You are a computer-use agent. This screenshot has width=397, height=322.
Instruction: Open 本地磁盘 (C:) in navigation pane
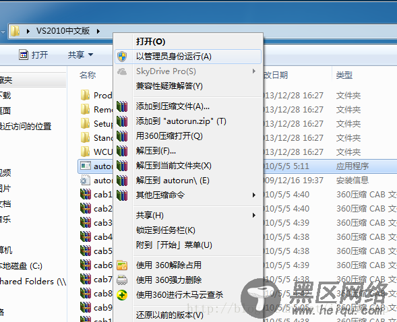point(22,266)
